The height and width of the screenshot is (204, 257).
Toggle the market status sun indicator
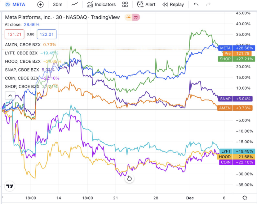(128, 18)
